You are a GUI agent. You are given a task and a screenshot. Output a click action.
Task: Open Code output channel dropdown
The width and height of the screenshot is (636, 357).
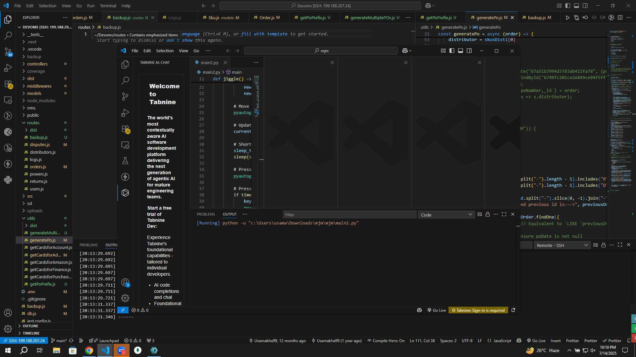[x=446, y=215]
